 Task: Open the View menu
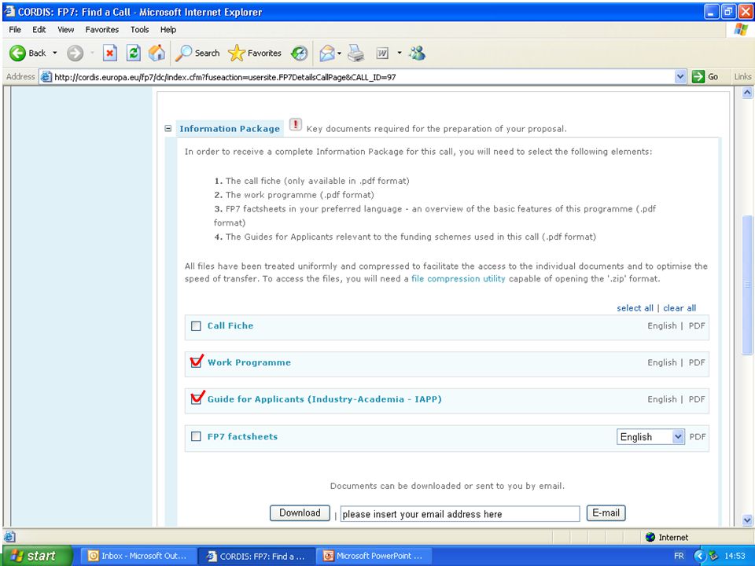65,29
